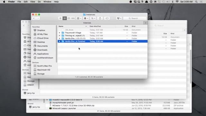Screen dimensions: 206x116
Task: Switch to column view in Instances toolbar
Action: point(69,18)
